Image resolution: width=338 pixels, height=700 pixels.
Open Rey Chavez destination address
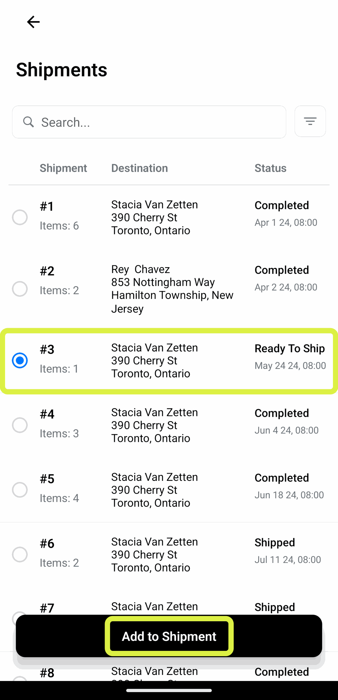click(172, 289)
